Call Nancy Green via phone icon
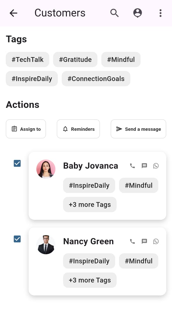This screenshot has height=327, width=172. pyautogui.click(x=133, y=241)
